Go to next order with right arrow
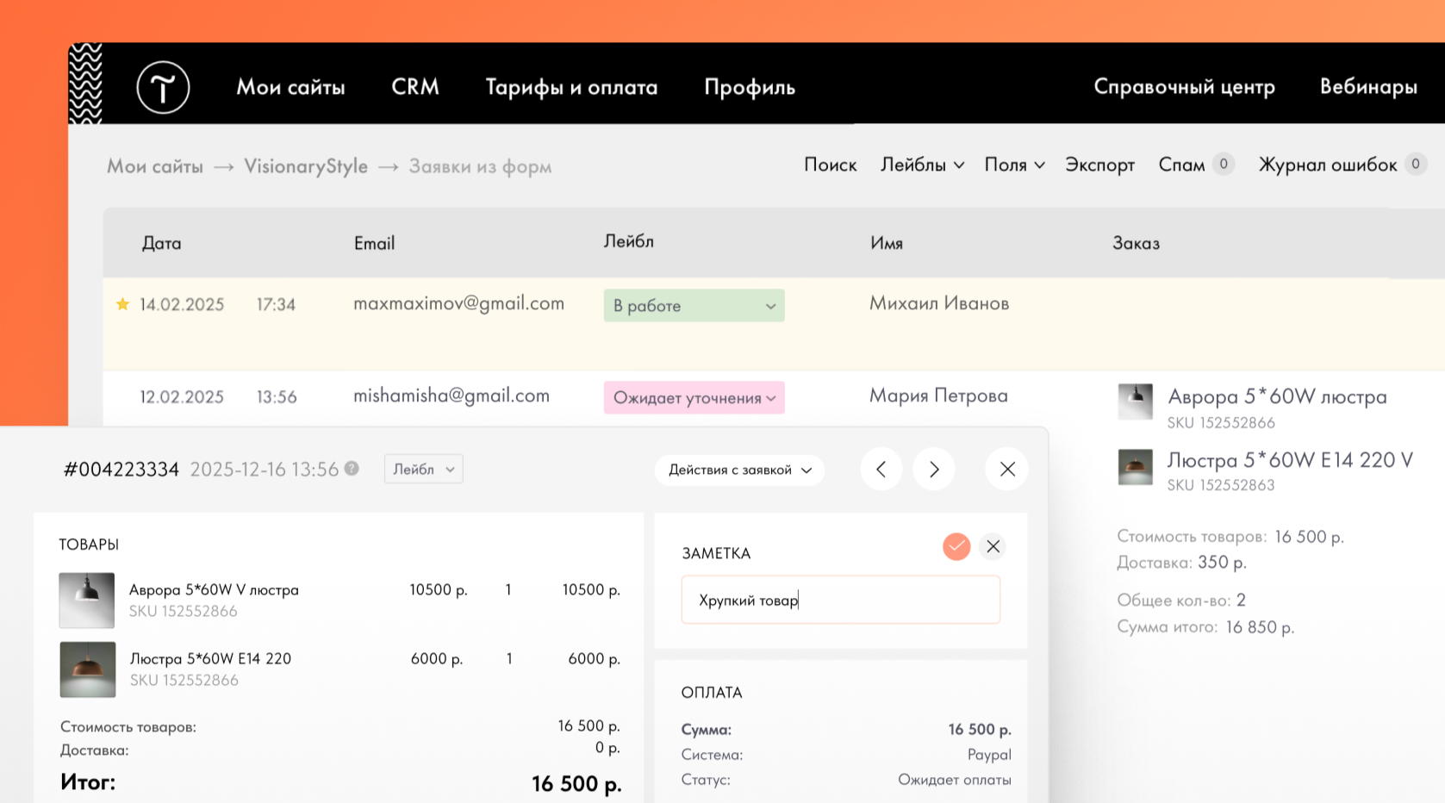 click(934, 470)
